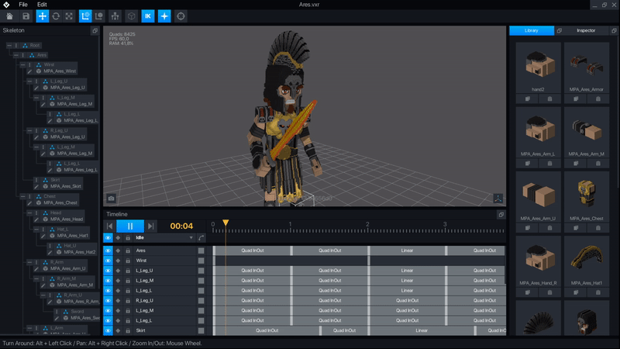Pause the animation playback
The width and height of the screenshot is (620, 349).
(130, 226)
